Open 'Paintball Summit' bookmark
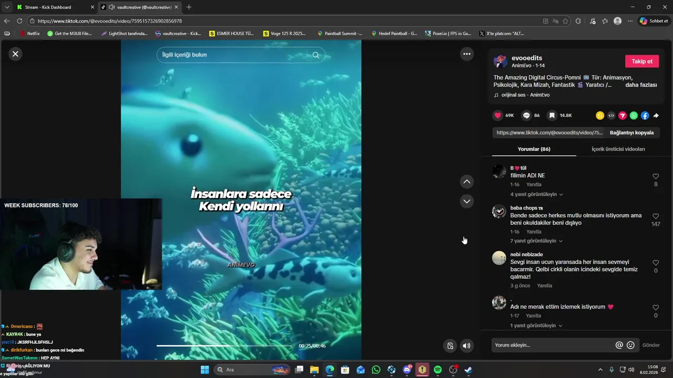The image size is (673, 378). pos(340,33)
